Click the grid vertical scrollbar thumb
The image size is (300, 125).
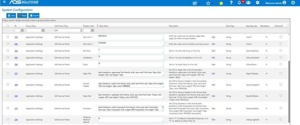(289, 92)
